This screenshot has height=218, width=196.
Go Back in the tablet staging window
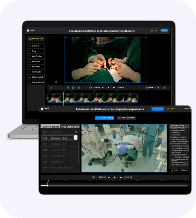(45, 108)
